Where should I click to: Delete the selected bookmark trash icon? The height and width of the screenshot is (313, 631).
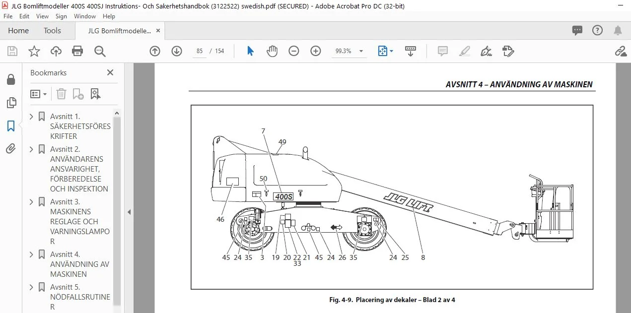pos(61,94)
